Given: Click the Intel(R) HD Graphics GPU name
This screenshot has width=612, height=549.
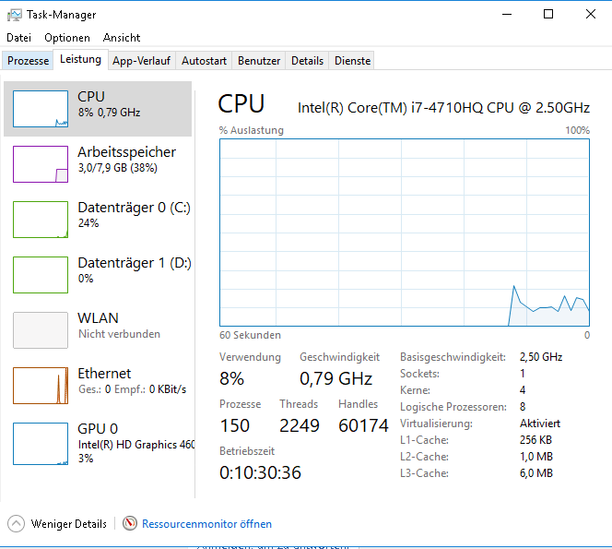Looking at the screenshot, I should pyautogui.click(x=136, y=445).
